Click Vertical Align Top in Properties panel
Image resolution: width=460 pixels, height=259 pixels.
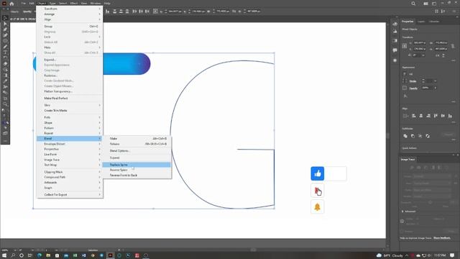(x=436, y=116)
